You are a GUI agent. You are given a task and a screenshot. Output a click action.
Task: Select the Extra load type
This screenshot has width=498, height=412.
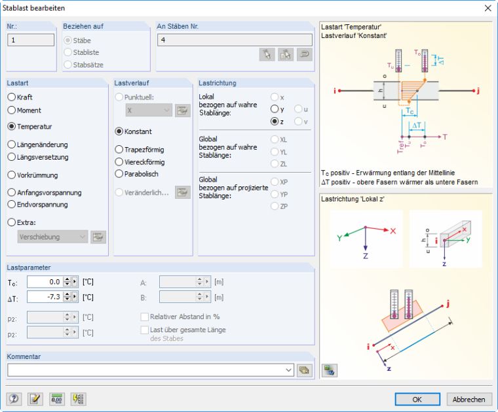tap(22, 222)
